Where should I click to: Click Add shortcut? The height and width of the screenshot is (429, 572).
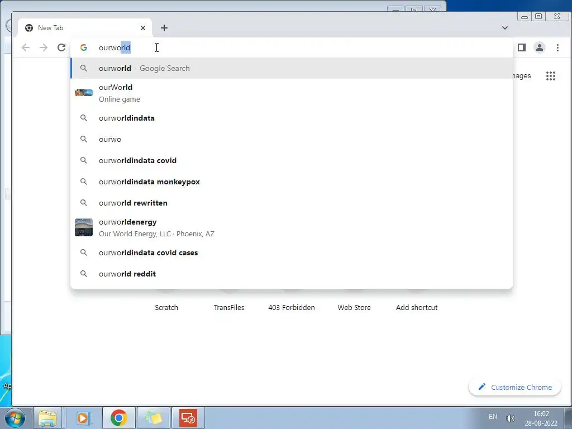tap(417, 308)
